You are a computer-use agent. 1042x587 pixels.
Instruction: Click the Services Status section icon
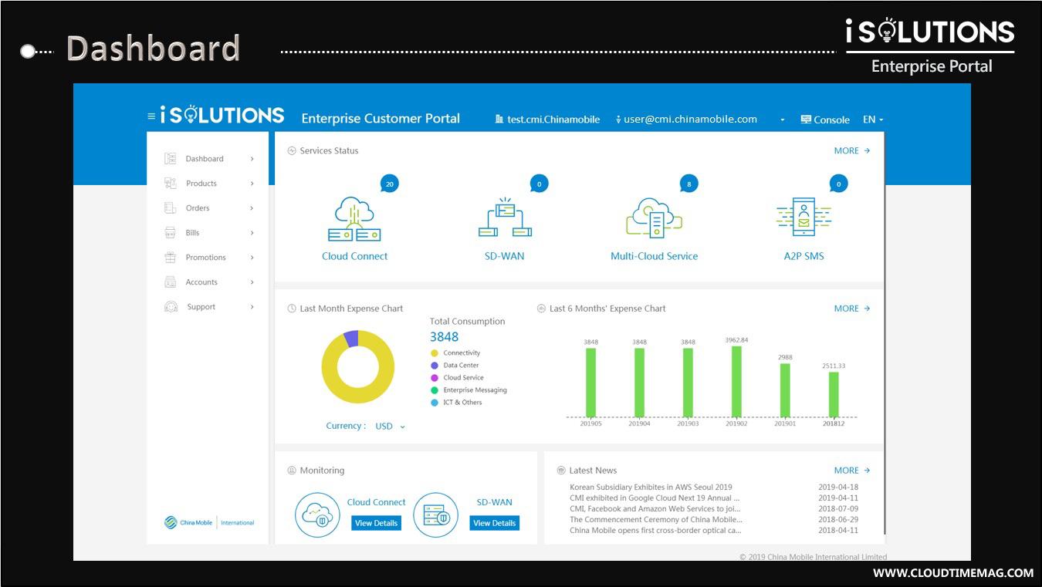pyautogui.click(x=292, y=150)
